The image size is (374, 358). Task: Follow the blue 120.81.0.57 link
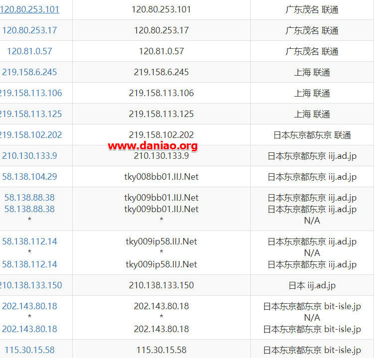pyautogui.click(x=29, y=51)
